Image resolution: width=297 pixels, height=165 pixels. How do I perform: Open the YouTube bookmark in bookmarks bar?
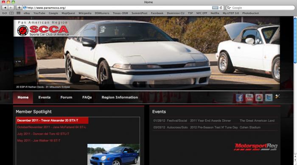(39, 13)
